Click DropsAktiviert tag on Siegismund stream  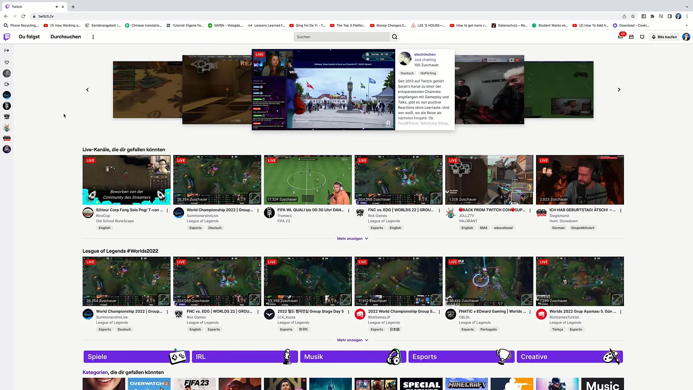click(583, 228)
